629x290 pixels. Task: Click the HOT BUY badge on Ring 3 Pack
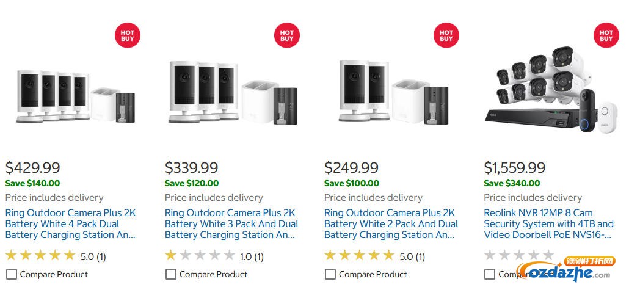tap(287, 35)
